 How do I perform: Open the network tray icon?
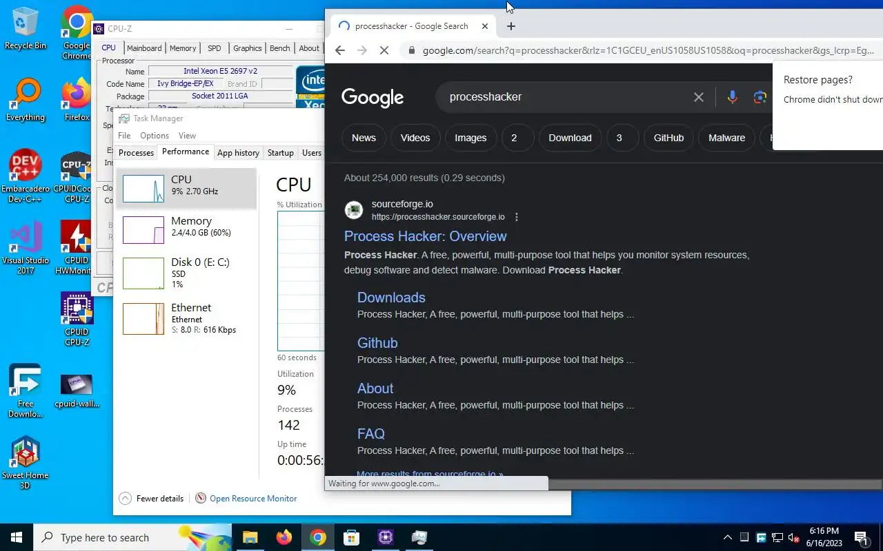coord(777,537)
